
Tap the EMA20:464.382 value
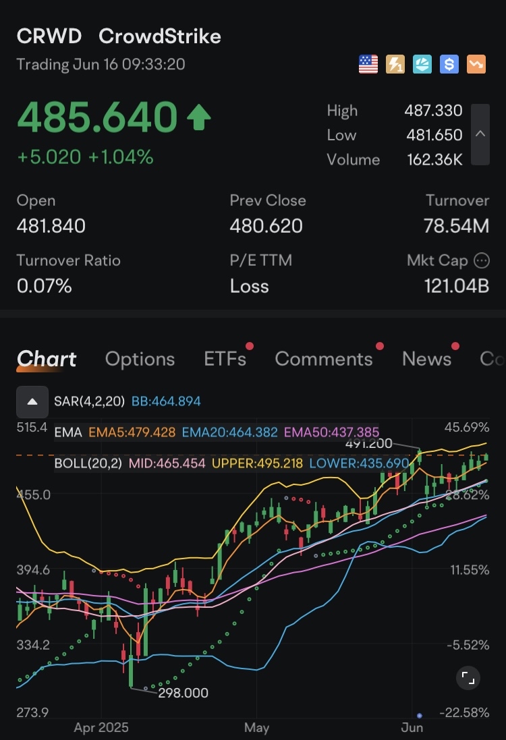click(x=230, y=432)
